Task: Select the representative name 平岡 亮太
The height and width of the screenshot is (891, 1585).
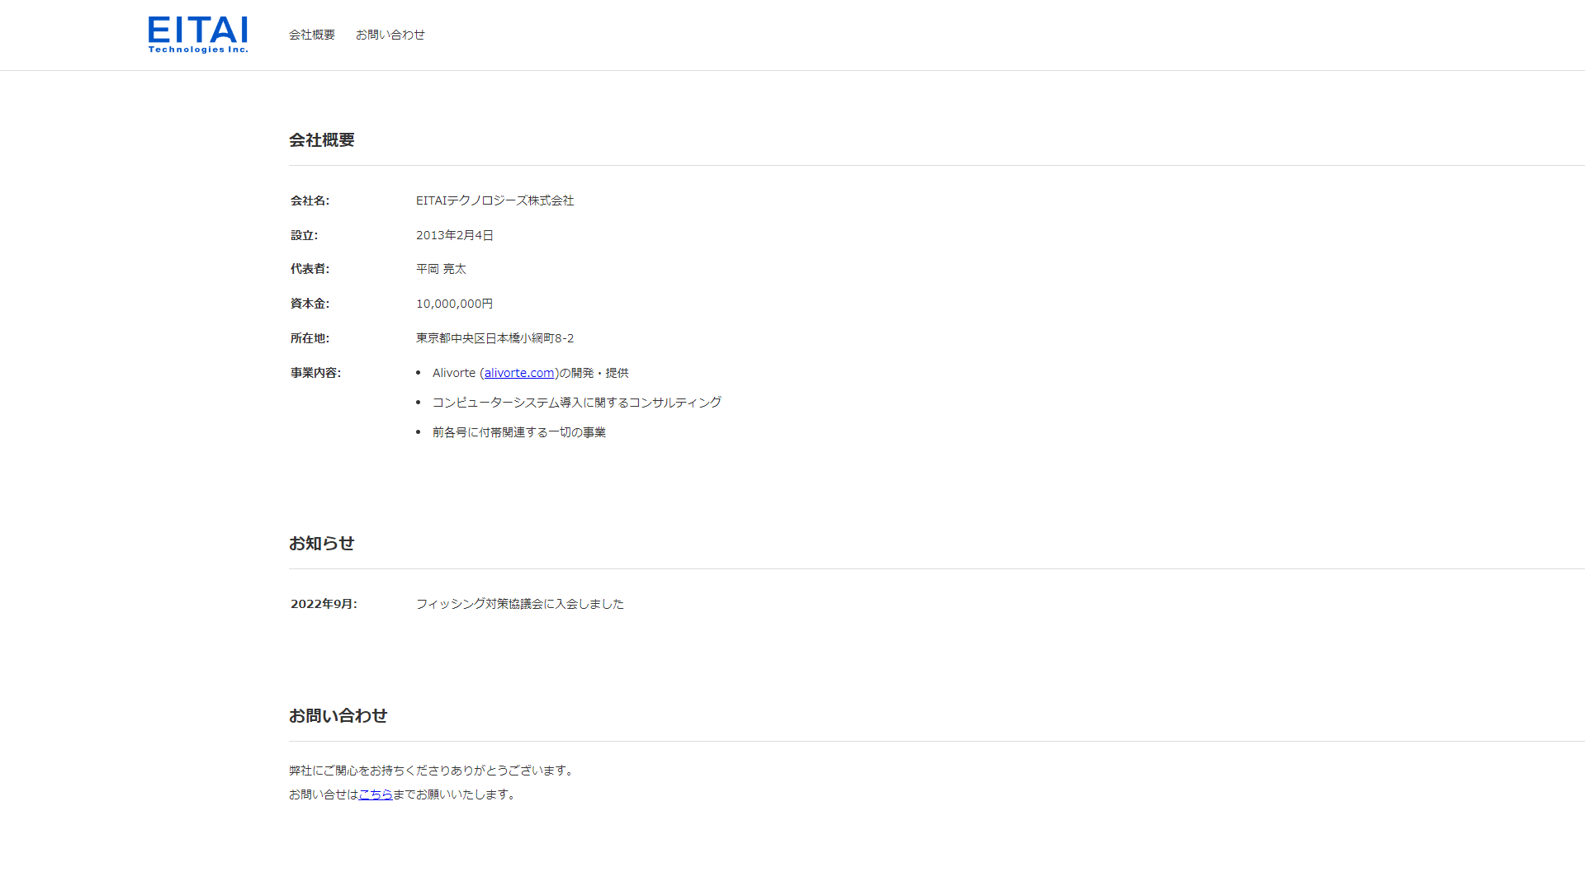Action: [441, 269]
